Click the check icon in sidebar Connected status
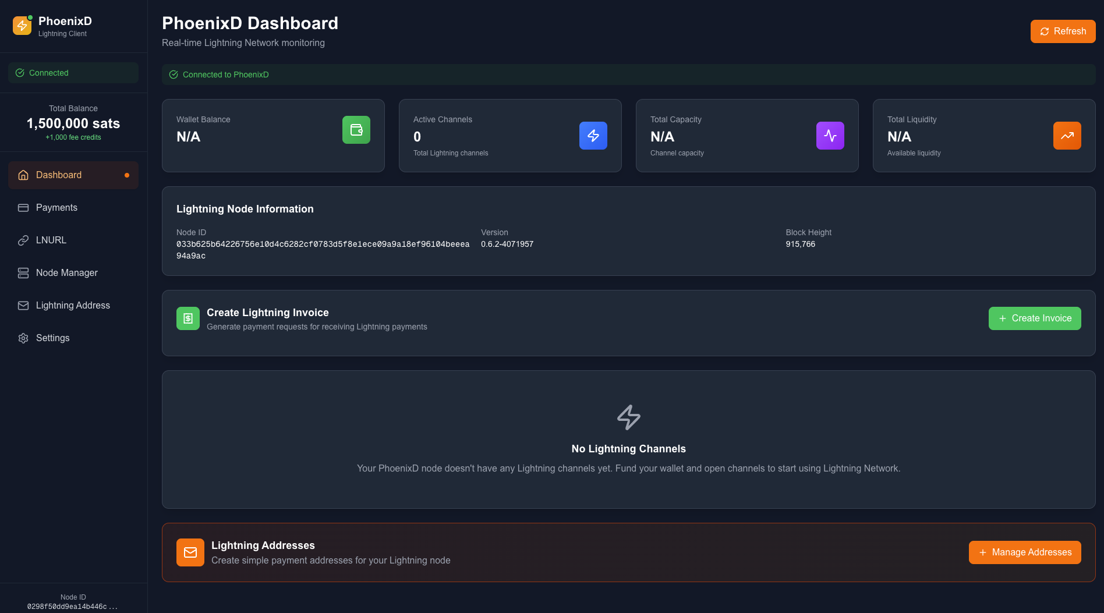Viewport: 1104px width, 613px height. pos(20,73)
